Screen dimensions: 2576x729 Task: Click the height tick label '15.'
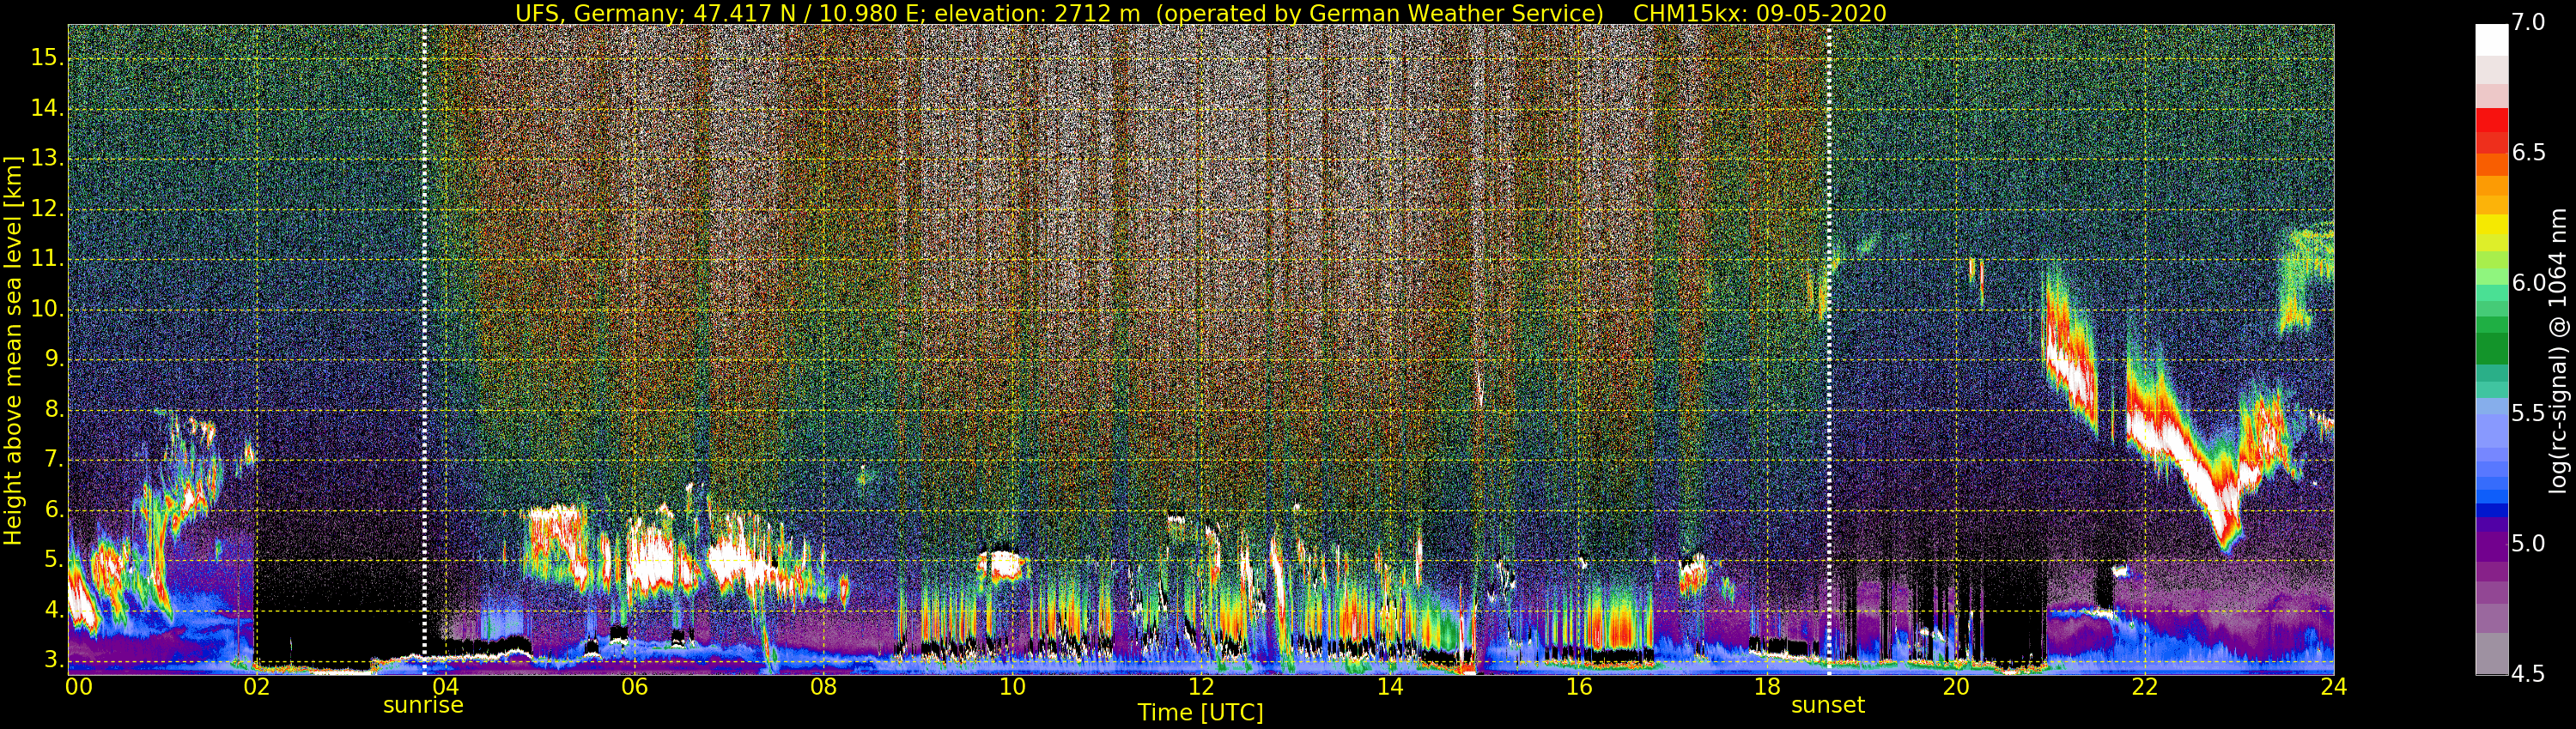pyautogui.click(x=47, y=58)
